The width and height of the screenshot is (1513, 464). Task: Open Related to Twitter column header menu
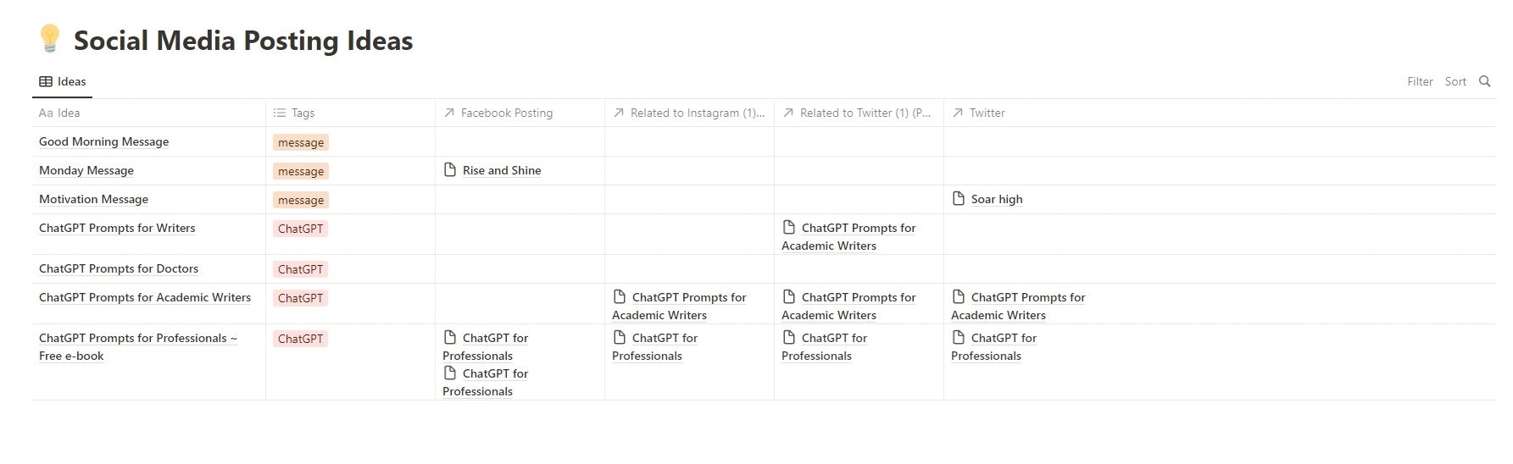tap(859, 113)
